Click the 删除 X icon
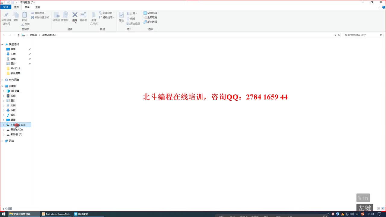 coord(75,15)
